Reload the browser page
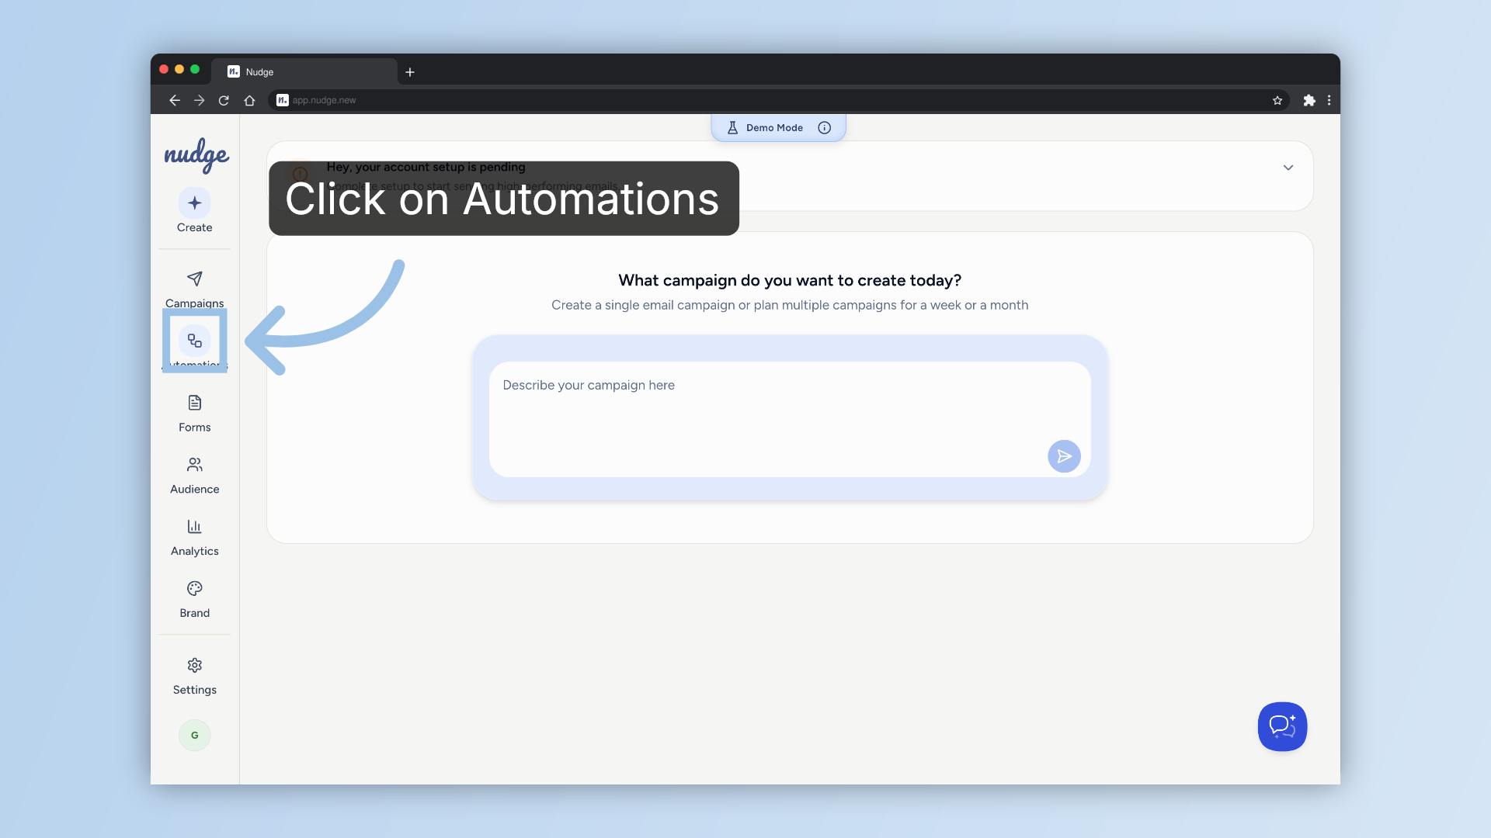The image size is (1491, 838). tap(224, 100)
